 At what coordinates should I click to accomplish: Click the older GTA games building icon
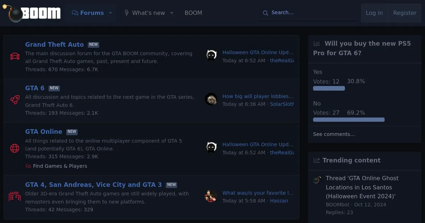point(15,196)
